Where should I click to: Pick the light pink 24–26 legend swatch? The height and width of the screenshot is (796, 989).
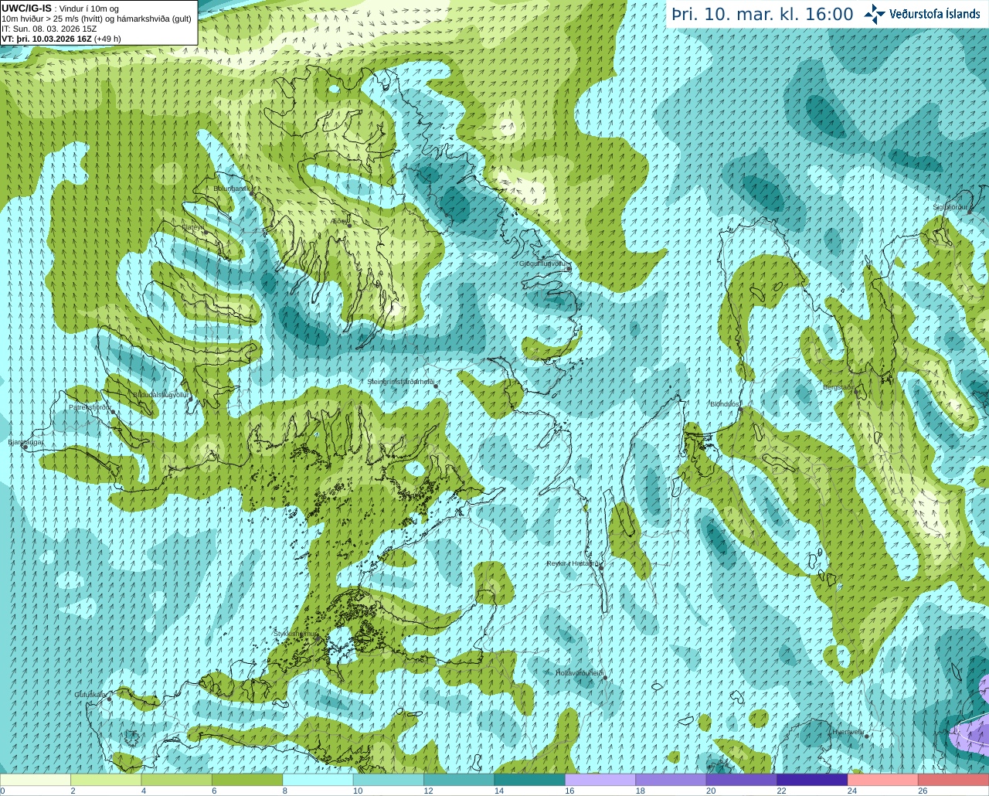[883, 780]
